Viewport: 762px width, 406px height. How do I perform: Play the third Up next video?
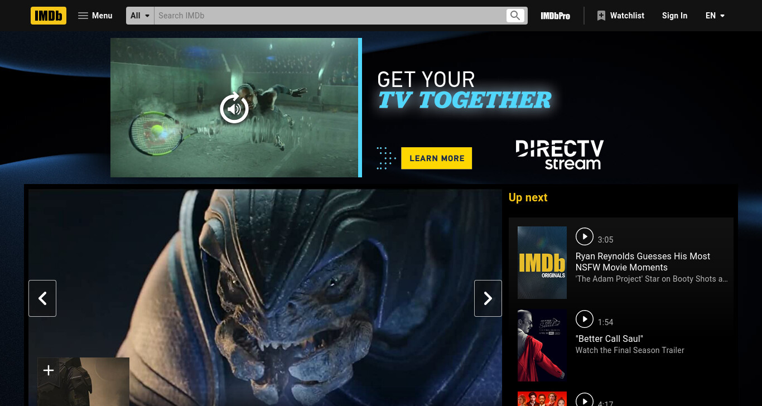point(584,400)
